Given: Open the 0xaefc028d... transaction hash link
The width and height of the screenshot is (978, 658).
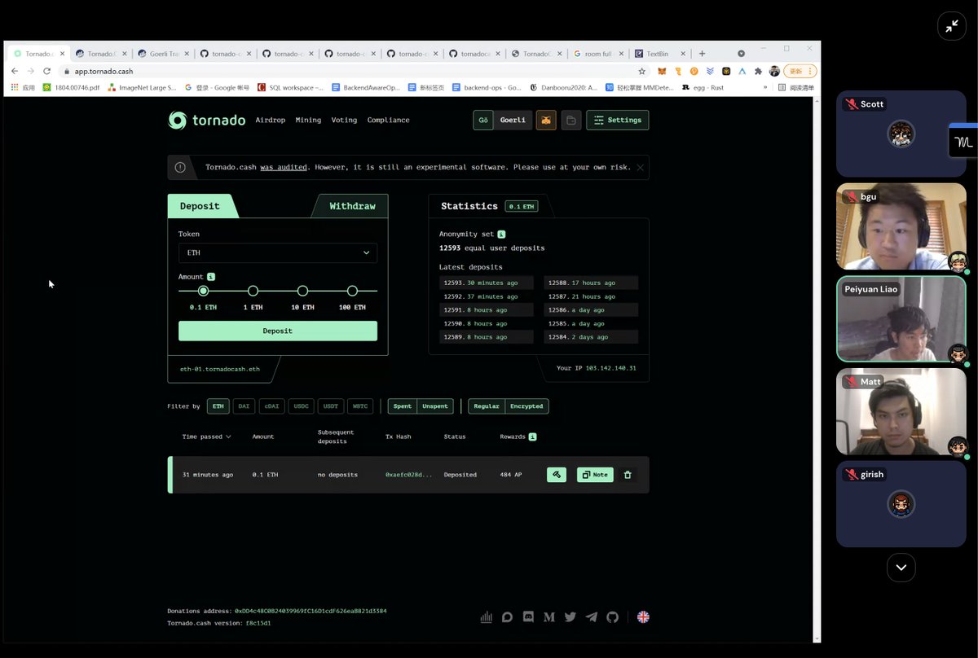Looking at the screenshot, I should pyautogui.click(x=409, y=475).
